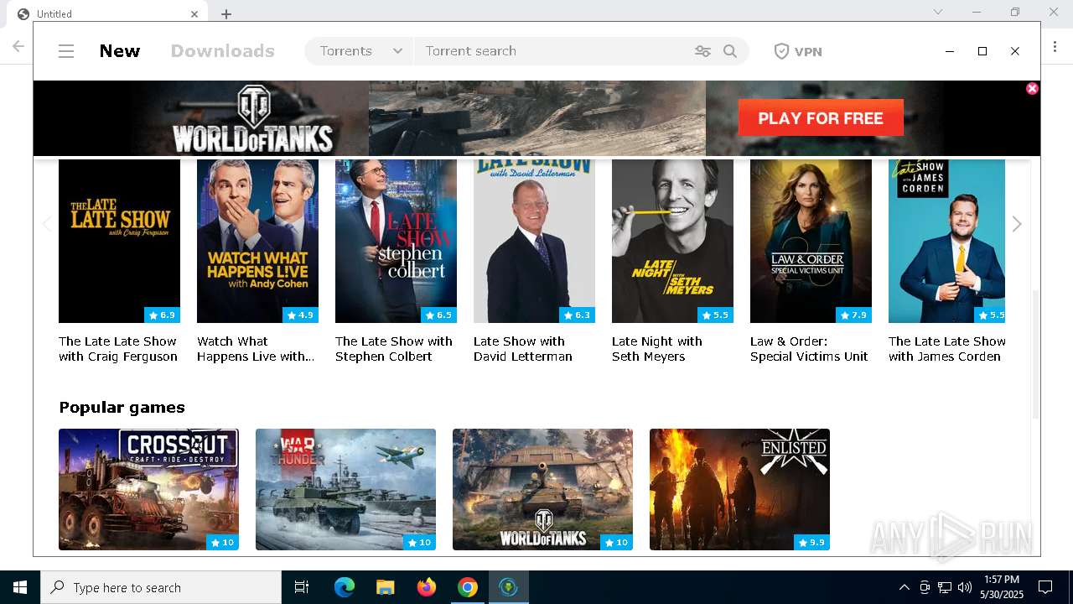Click title 'The Late Show with Stephen Colbert'
1073x604 pixels.
point(394,349)
